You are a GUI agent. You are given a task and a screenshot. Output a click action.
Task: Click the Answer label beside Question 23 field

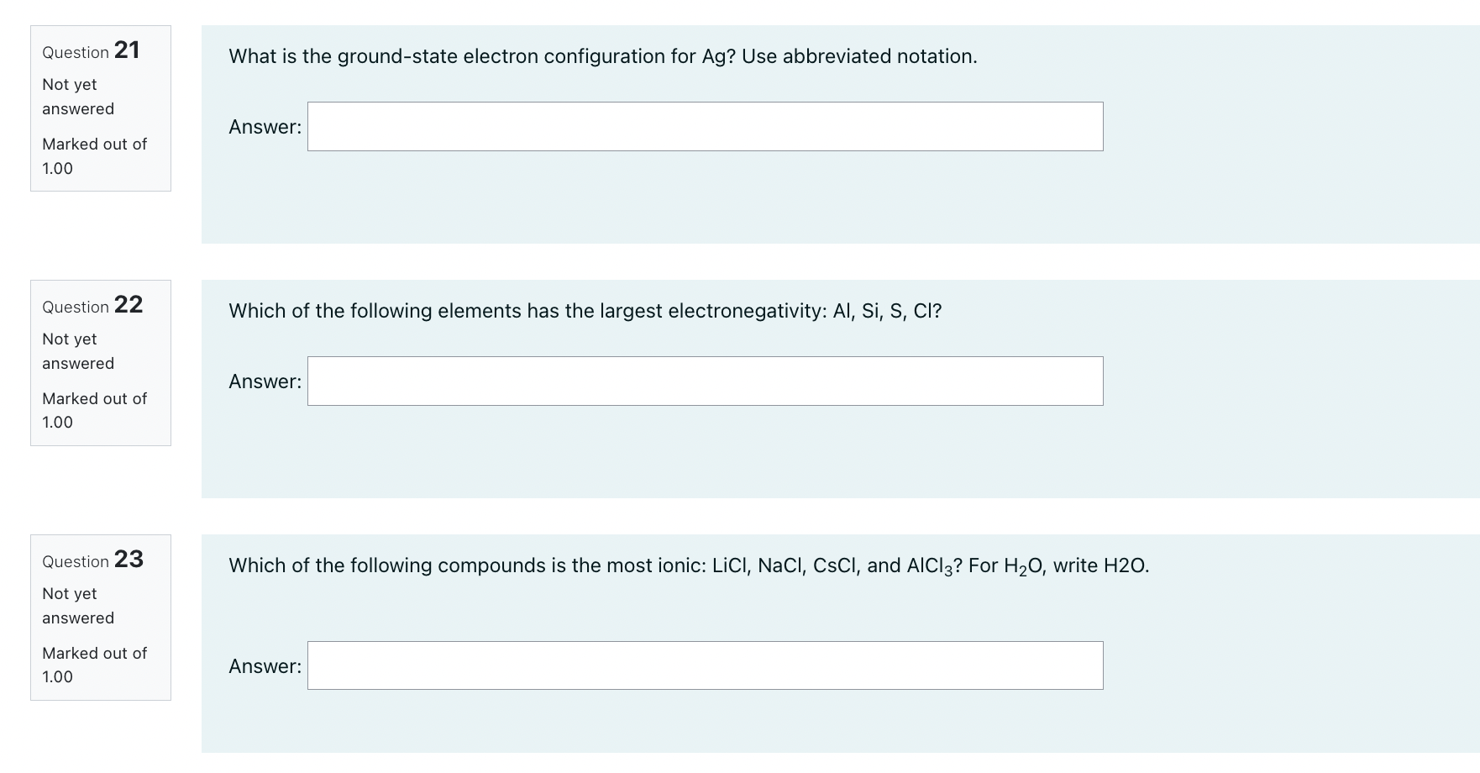tap(264, 665)
